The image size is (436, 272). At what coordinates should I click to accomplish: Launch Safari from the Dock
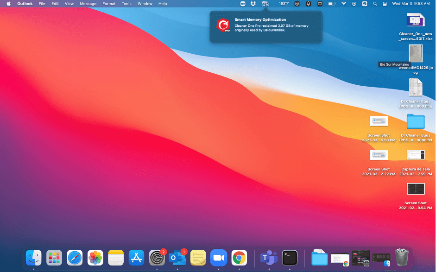tap(75, 258)
